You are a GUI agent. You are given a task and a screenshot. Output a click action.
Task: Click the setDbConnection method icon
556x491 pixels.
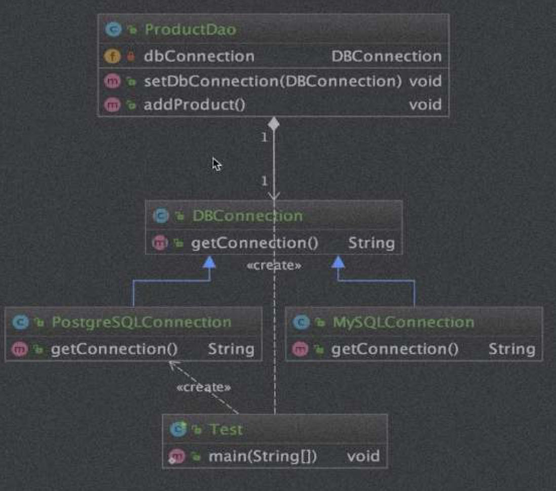pyautogui.click(x=112, y=81)
